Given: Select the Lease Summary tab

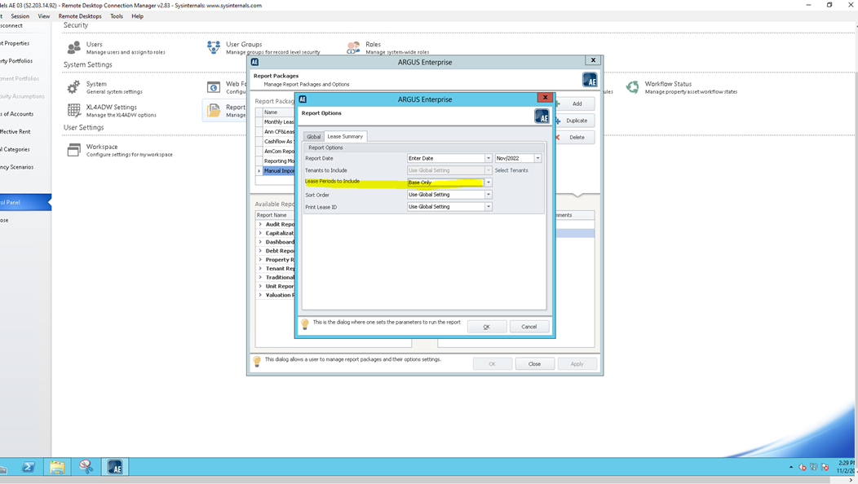Looking at the screenshot, I should pyautogui.click(x=345, y=136).
